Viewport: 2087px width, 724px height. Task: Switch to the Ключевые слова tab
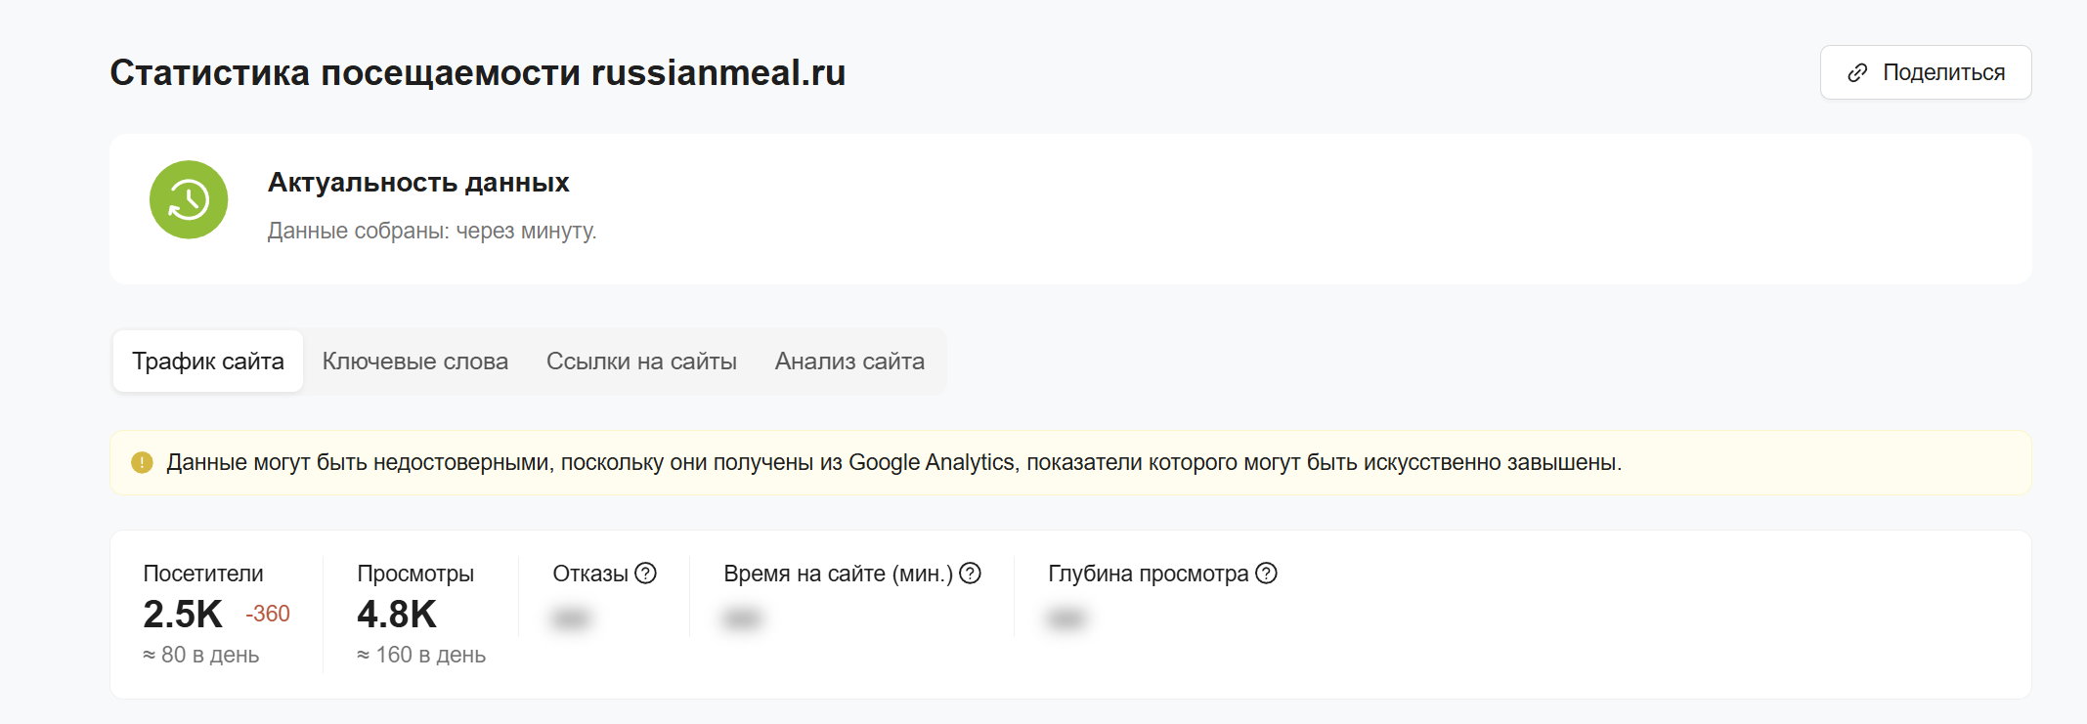coord(415,362)
